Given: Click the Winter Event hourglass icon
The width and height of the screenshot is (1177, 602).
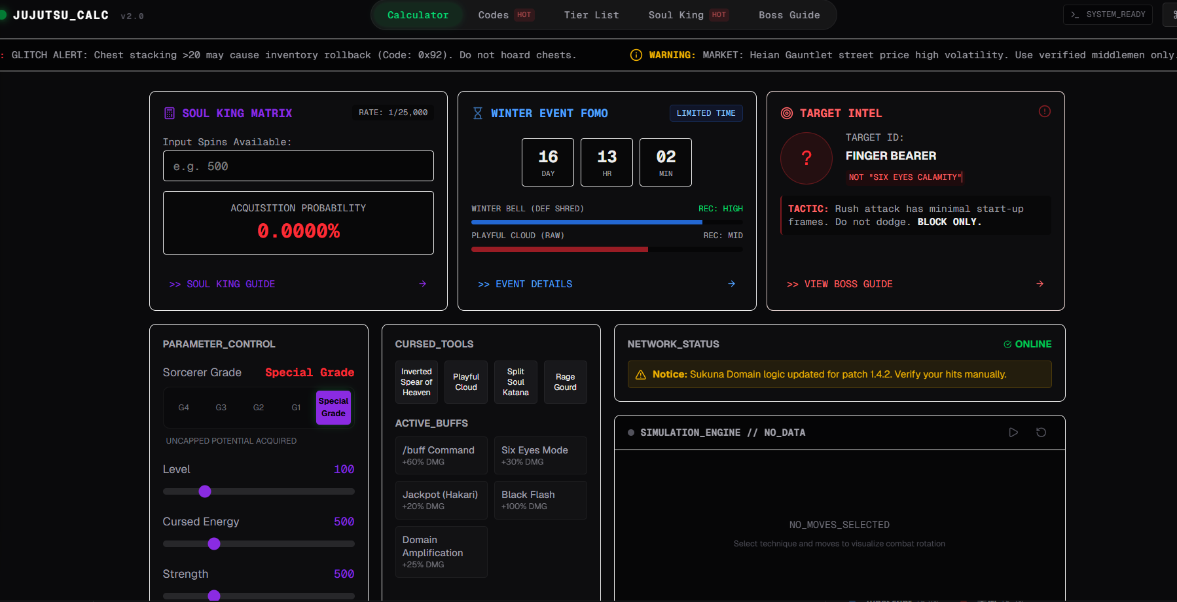Looking at the screenshot, I should (478, 113).
